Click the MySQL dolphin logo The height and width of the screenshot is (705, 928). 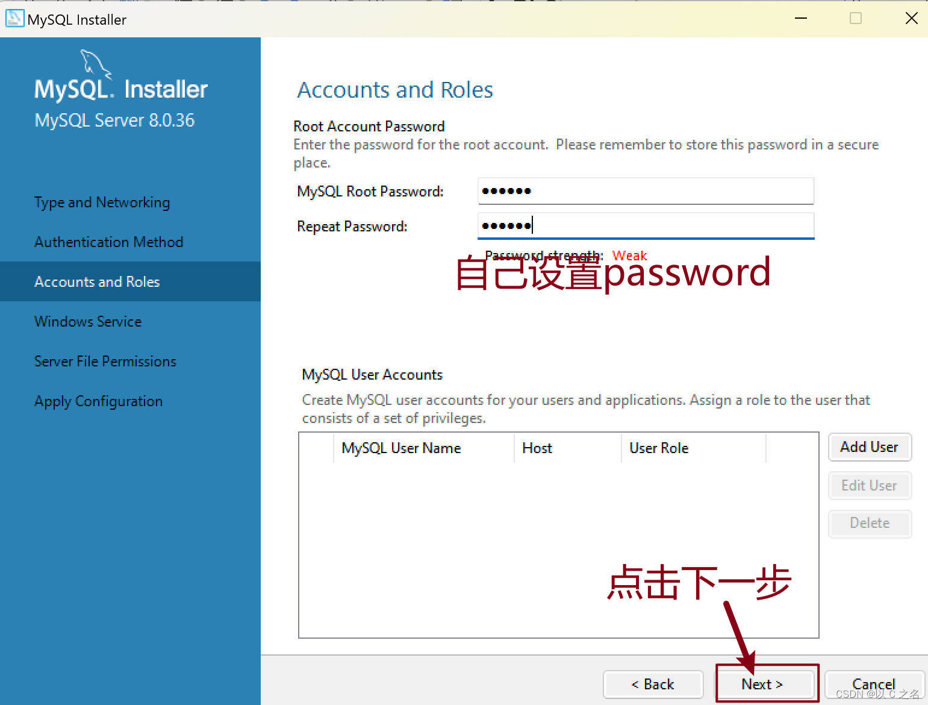pyautogui.click(x=96, y=64)
